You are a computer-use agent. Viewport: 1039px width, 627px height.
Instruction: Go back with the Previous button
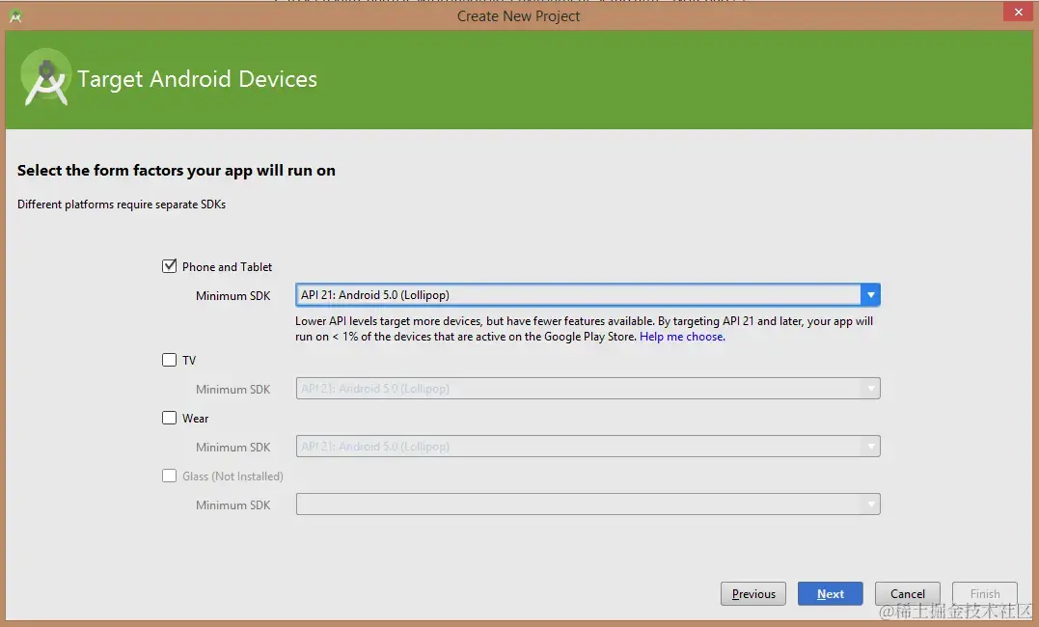pos(753,594)
